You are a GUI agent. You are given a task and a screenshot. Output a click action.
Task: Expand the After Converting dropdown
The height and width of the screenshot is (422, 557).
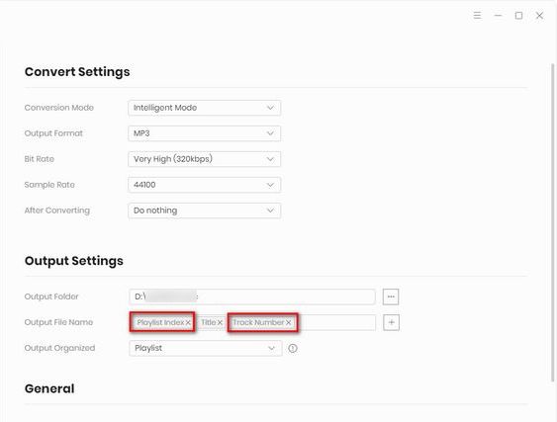pos(204,211)
